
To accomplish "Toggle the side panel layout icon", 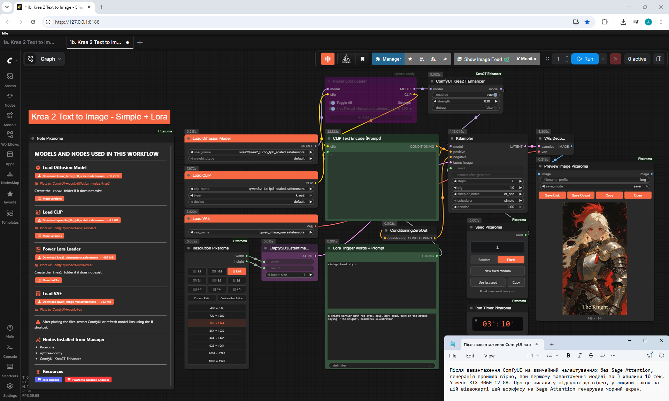I will pyautogui.click(x=659, y=59).
